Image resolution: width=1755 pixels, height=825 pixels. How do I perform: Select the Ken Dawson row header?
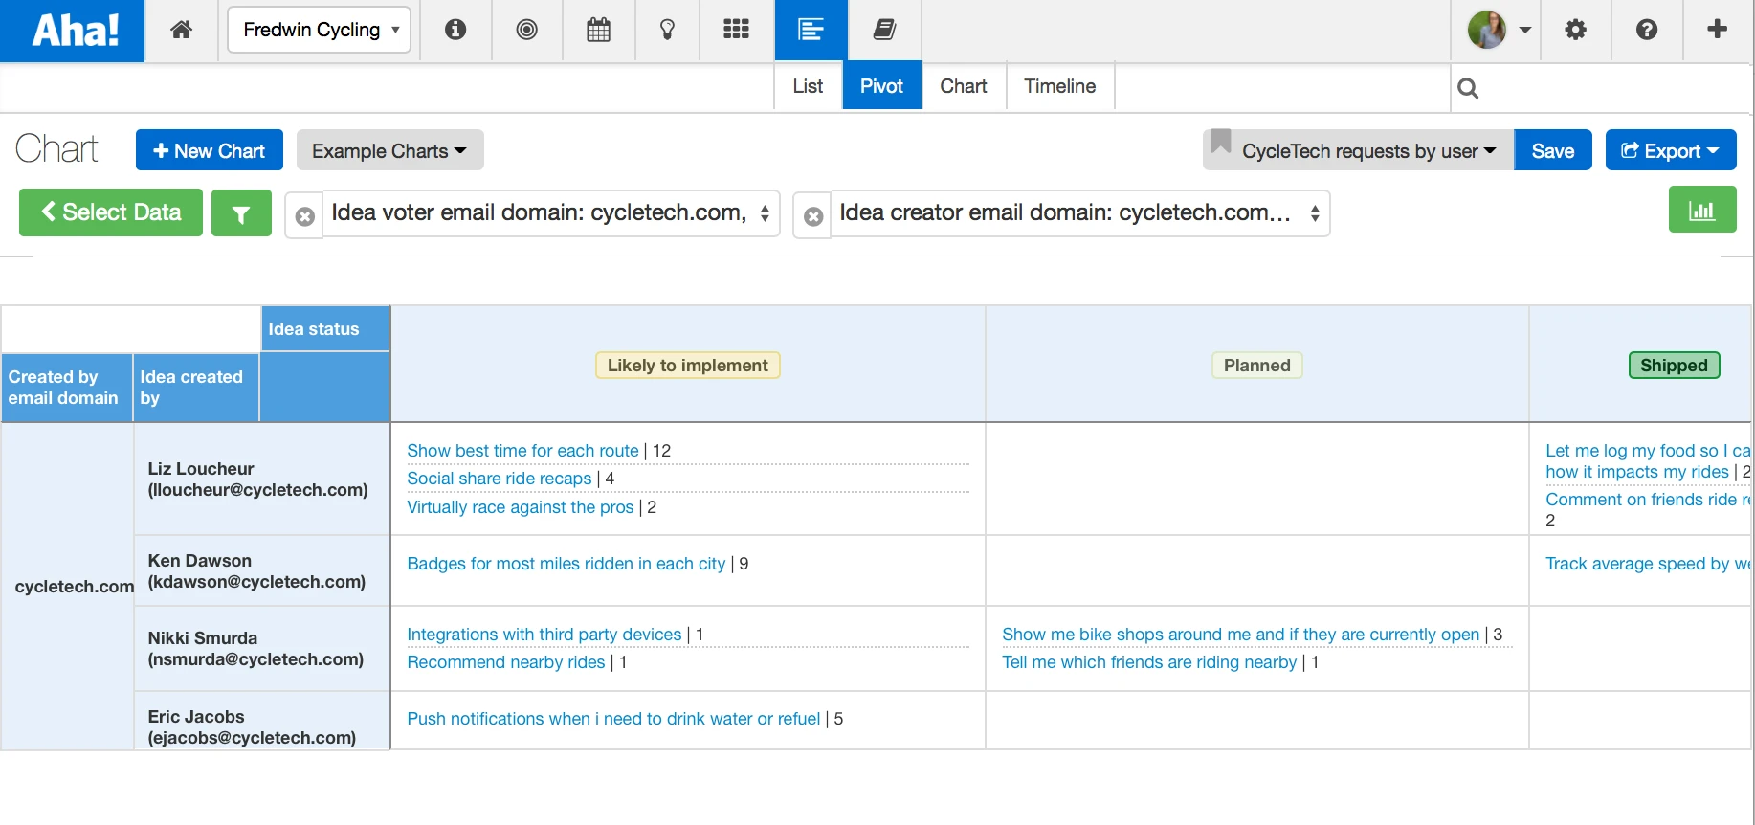click(262, 571)
